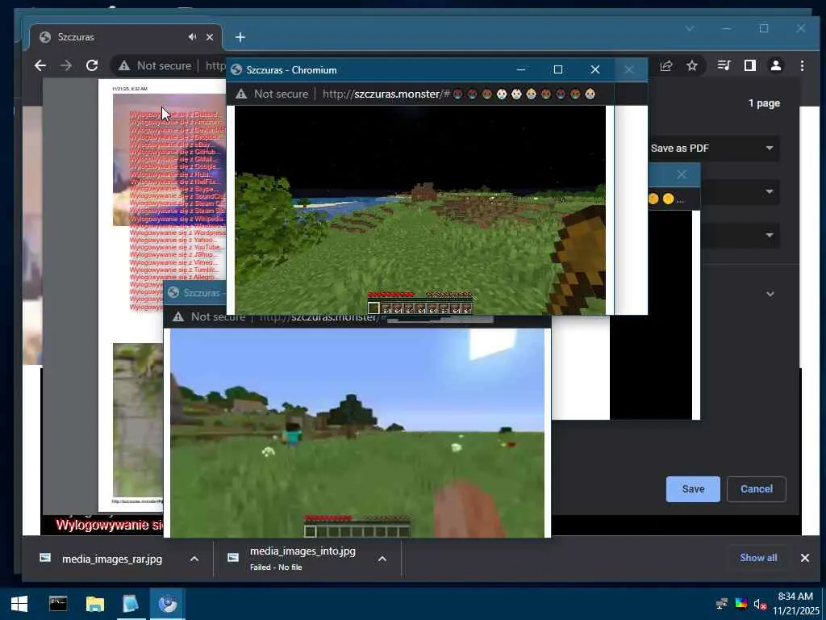Click the Chromium taskbar icon
This screenshot has height=620, width=826.
coord(168,604)
